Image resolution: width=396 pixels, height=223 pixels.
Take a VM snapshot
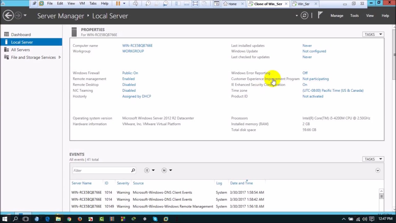point(148,4)
